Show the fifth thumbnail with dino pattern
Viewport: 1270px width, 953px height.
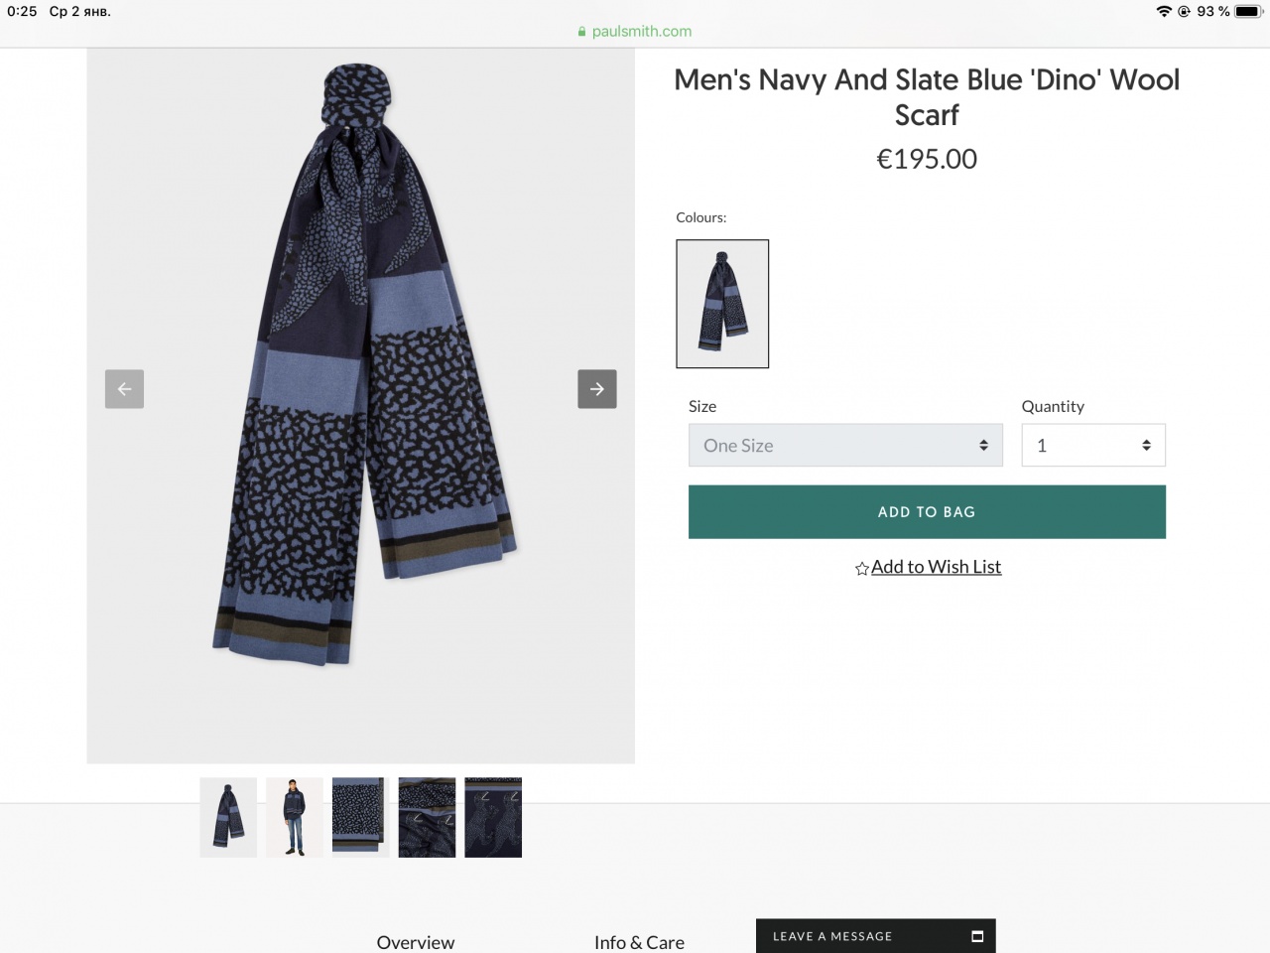tap(493, 817)
